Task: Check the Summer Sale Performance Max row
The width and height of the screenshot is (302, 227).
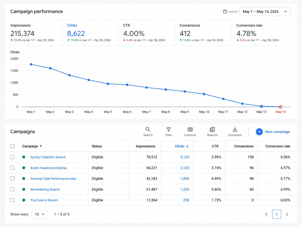Action: click(x=12, y=179)
